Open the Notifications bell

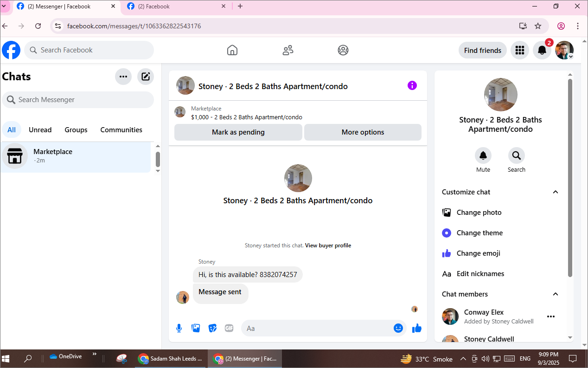pos(542,50)
